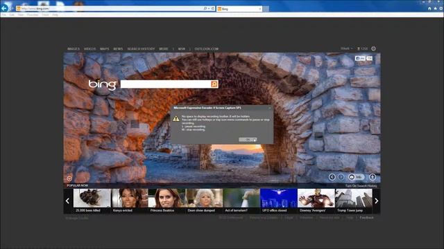444x249 pixels.
Task: Switch to the Bing tab
Action: pos(239,9)
